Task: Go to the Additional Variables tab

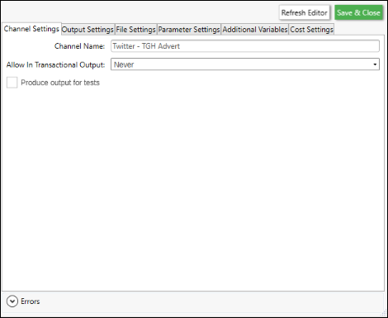Action: pos(255,30)
